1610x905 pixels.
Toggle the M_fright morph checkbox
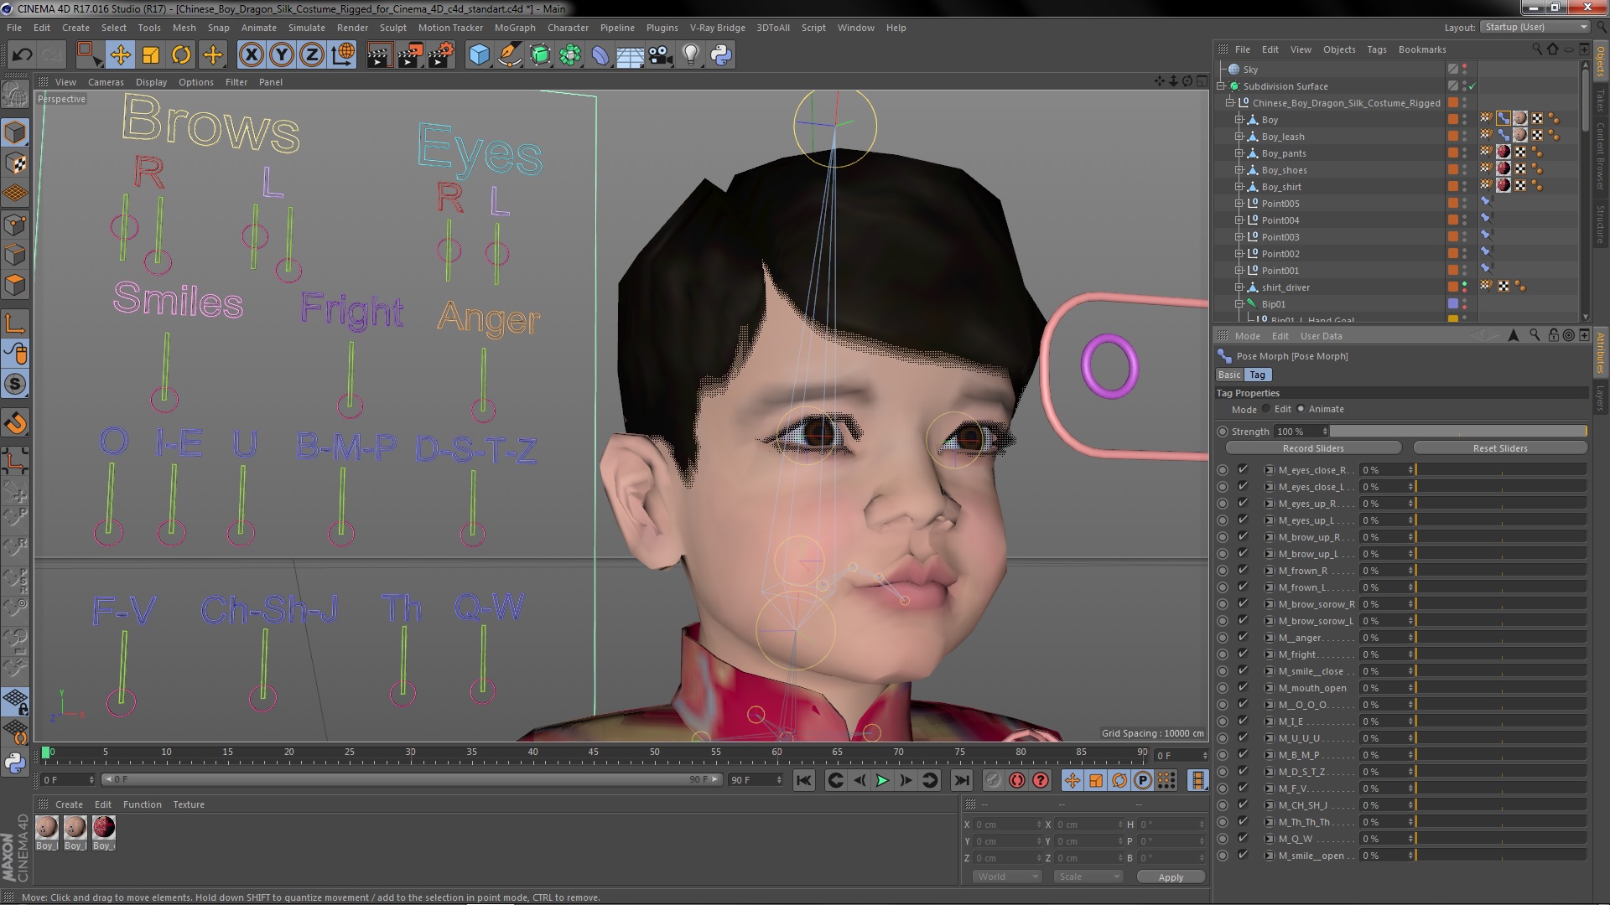1243,654
